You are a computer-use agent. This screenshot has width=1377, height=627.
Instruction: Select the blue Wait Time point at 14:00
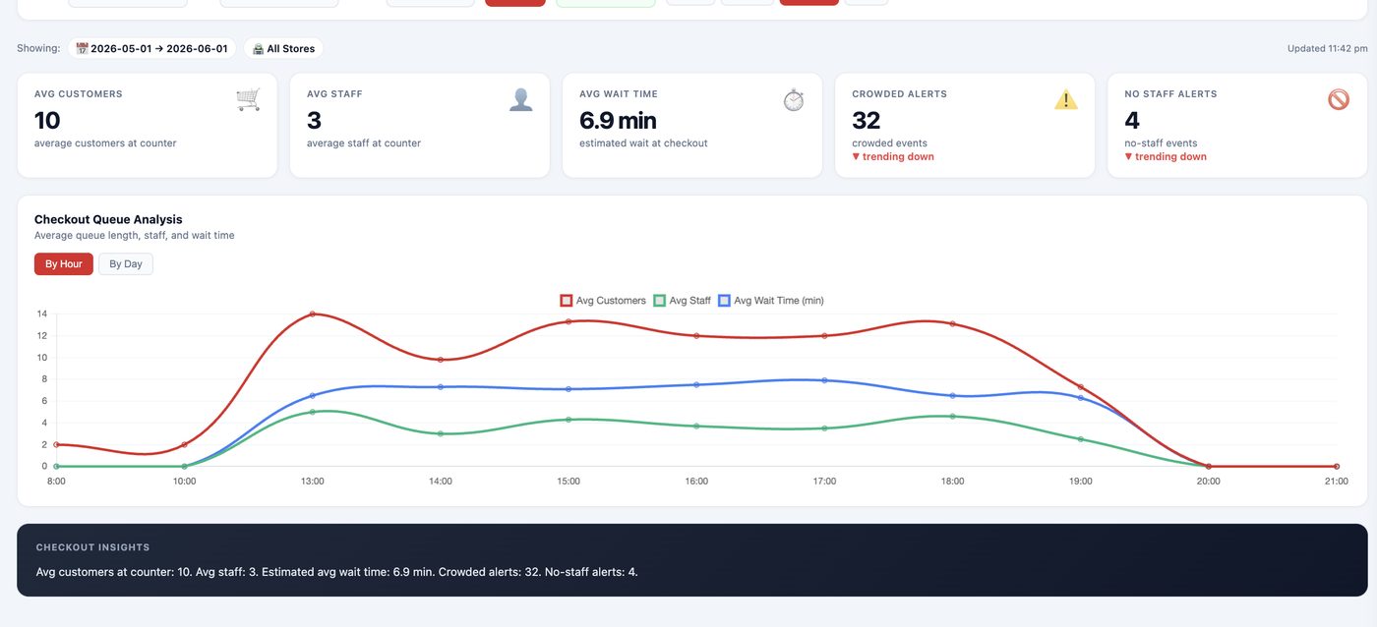(x=441, y=387)
